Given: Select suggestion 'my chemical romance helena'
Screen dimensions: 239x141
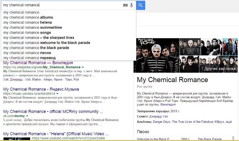Looking at the screenshot, I should tap(68, 22).
